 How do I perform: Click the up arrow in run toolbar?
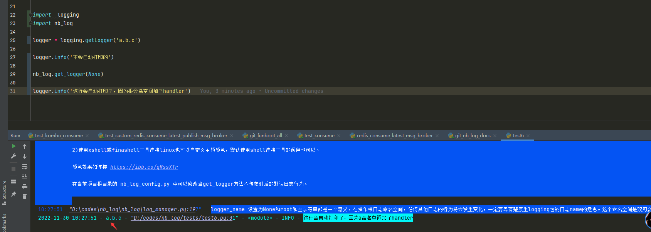point(25,146)
